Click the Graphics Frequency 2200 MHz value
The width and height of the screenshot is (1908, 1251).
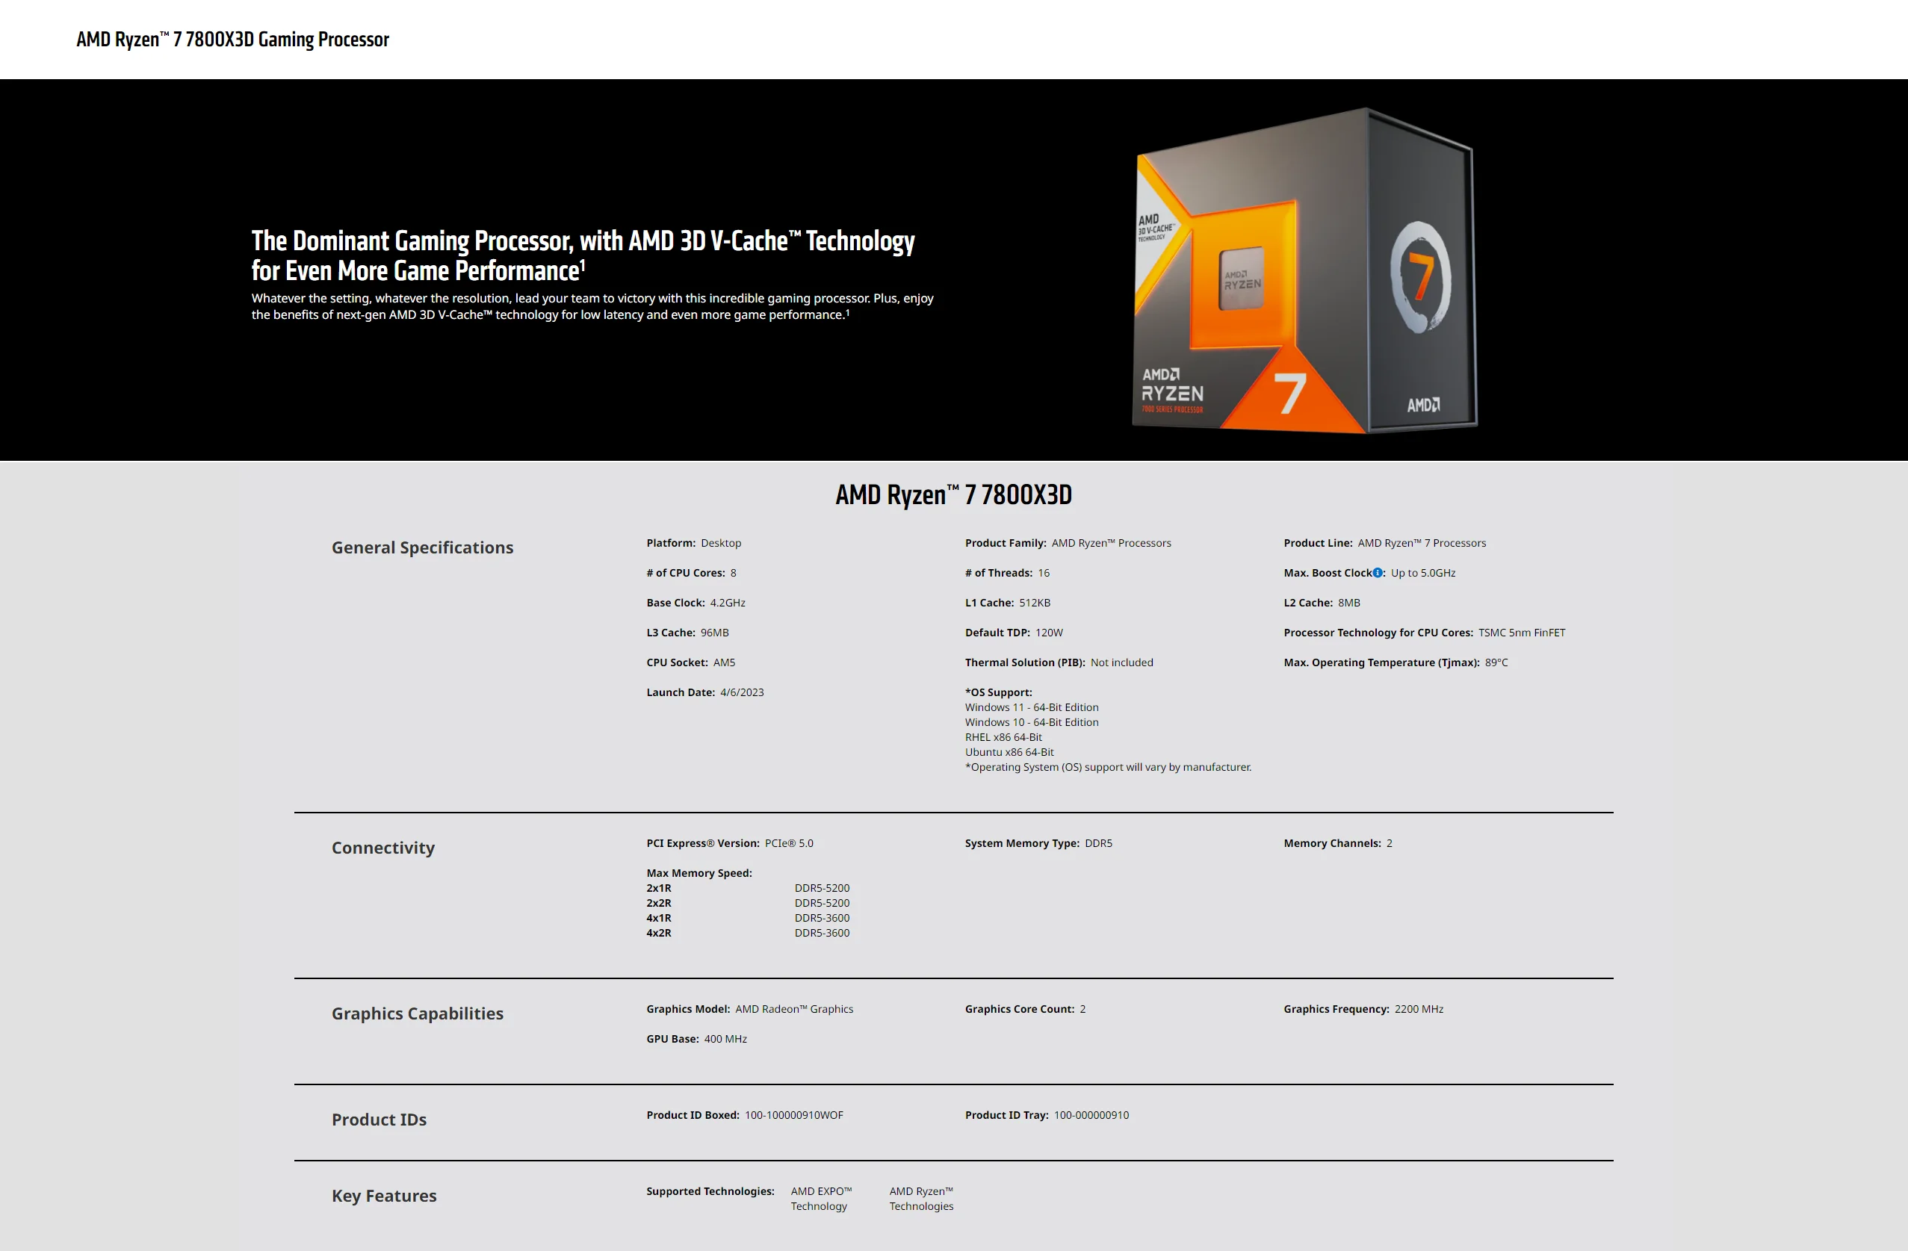1418,1009
